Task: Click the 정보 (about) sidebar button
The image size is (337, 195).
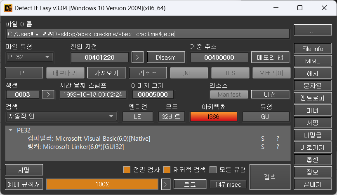Action: [313, 172]
